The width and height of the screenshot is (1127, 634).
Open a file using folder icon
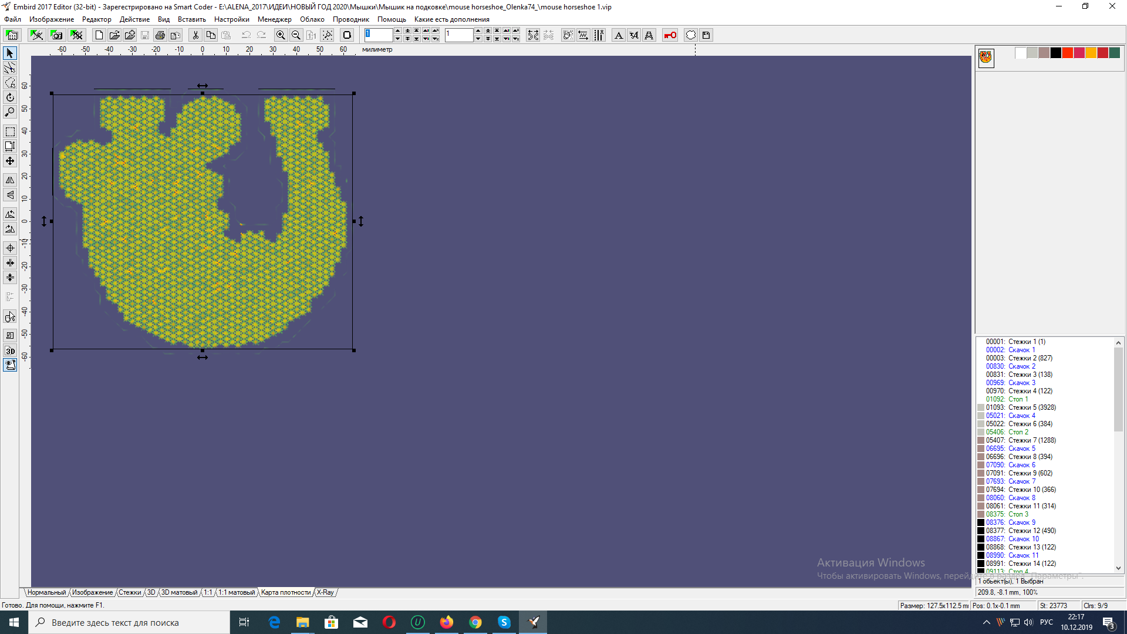click(x=114, y=35)
